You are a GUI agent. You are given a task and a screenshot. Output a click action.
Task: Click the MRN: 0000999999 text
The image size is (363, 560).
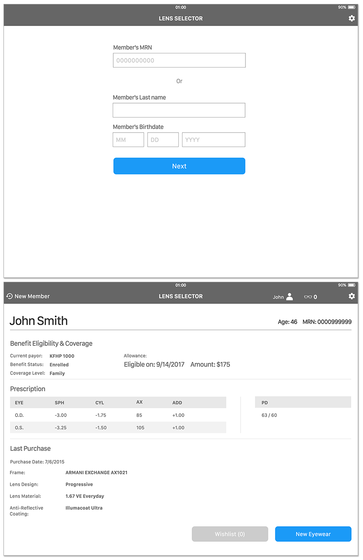(x=327, y=322)
